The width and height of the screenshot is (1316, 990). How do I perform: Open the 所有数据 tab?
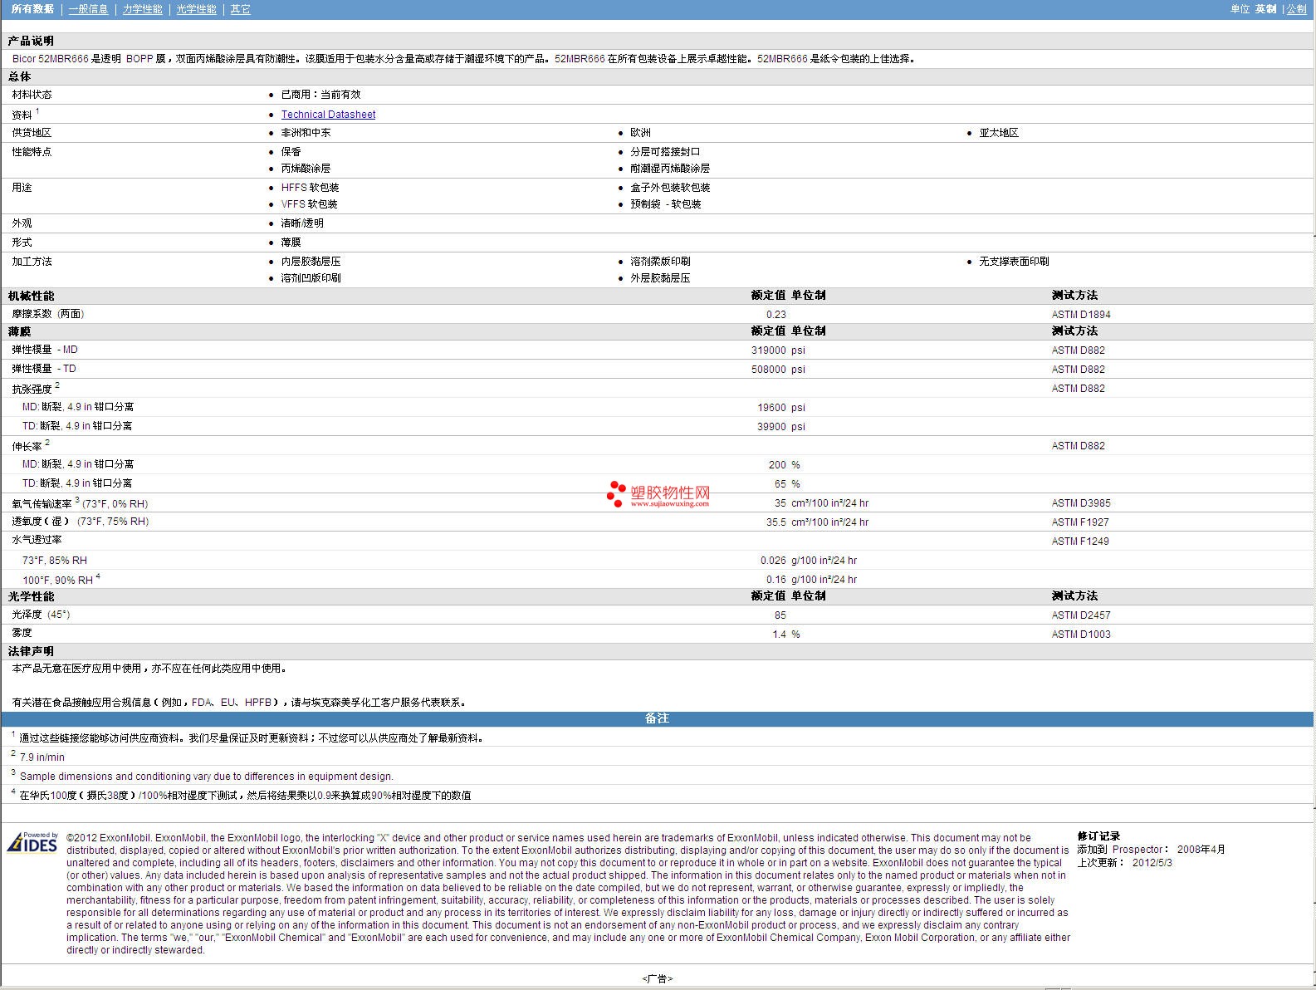(32, 9)
